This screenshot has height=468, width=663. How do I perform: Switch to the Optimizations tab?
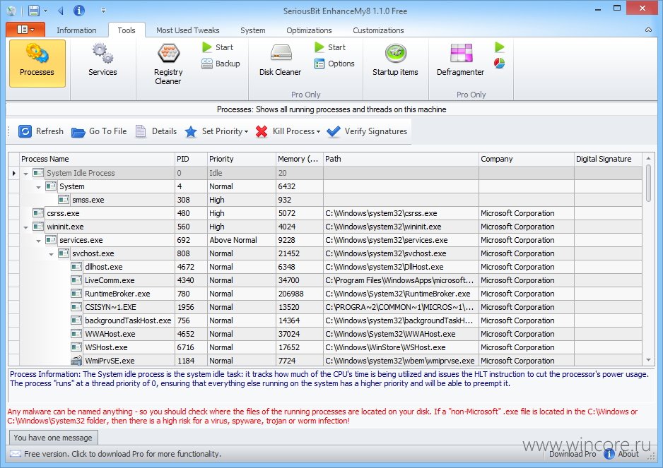pos(309,30)
